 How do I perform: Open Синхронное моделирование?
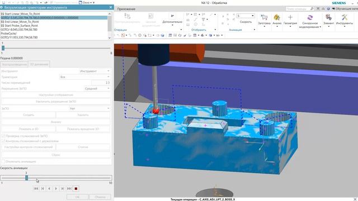click(x=310, y=21)
